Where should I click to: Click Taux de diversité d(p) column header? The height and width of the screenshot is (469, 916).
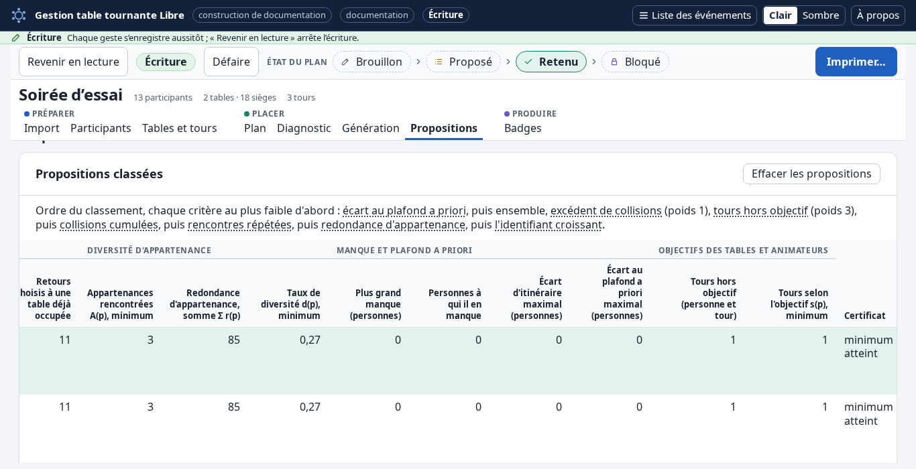(290, 304)
